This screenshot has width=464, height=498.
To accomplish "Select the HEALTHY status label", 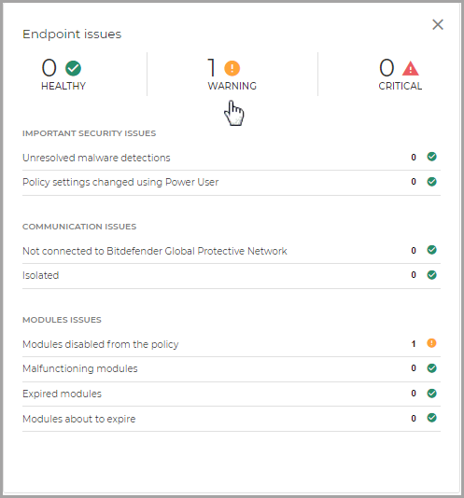I will click(63, 86).
